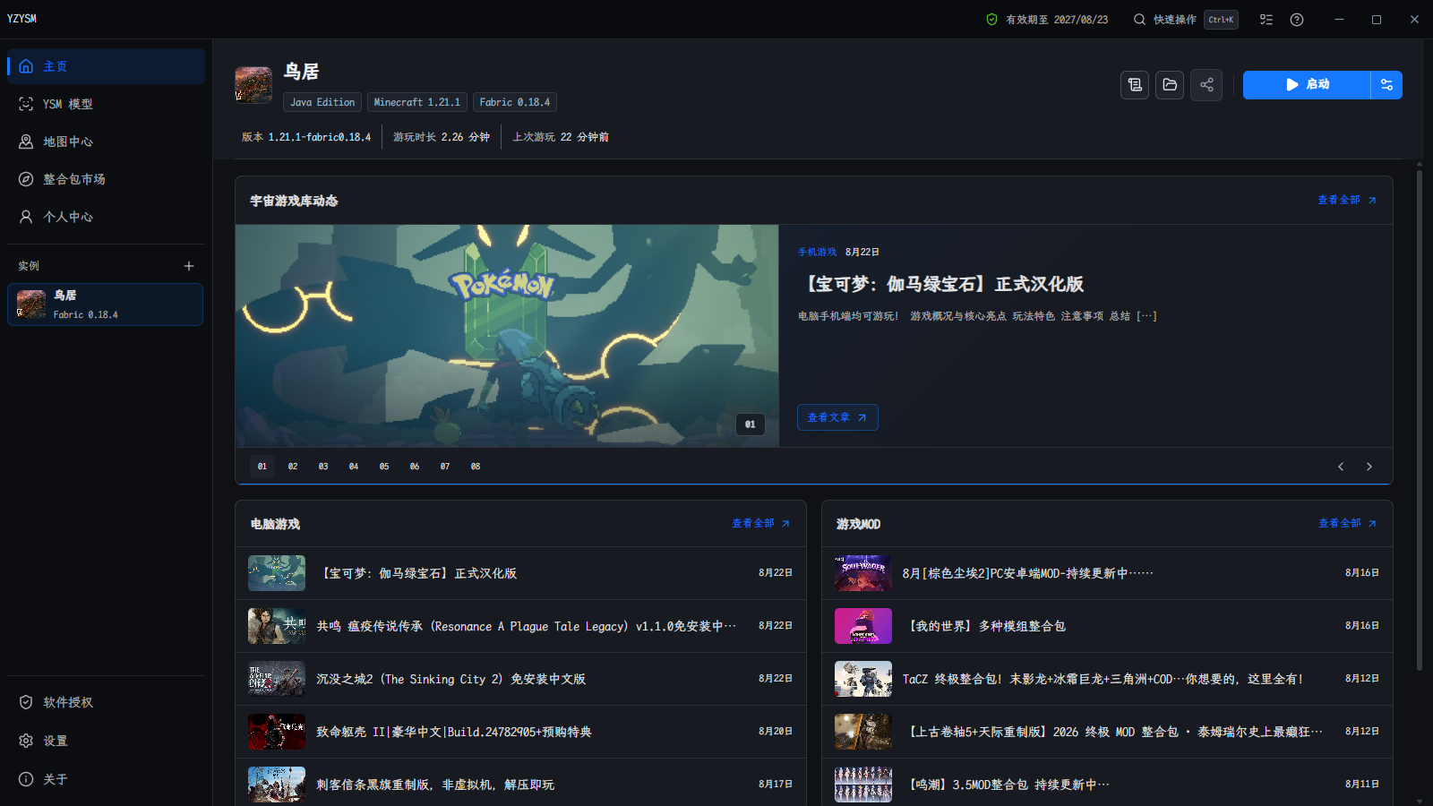The image size is (1433, 806).
Task: Click the 沉没之城2 thumbnail
Action: point(277,679)
